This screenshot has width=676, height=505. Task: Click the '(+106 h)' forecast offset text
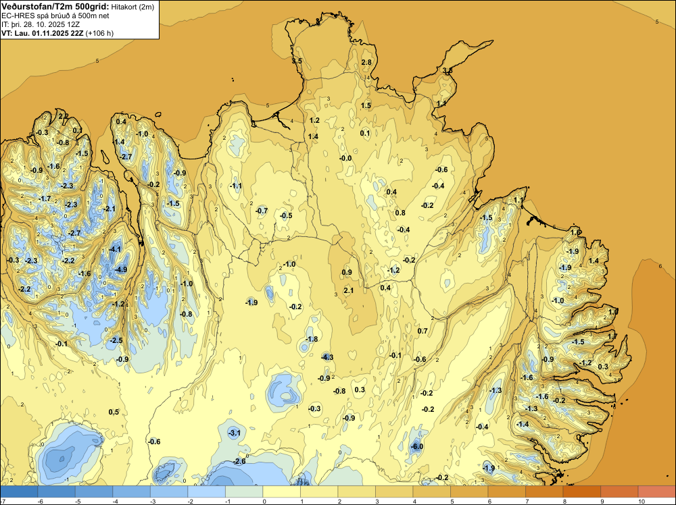point(99,33)
